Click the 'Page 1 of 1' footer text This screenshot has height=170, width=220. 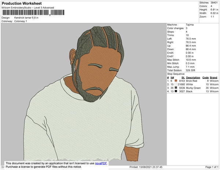(x=212, y=167)
